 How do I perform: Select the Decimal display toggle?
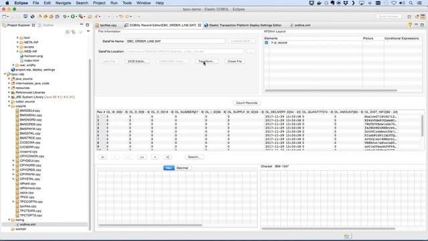click(183, 168)
